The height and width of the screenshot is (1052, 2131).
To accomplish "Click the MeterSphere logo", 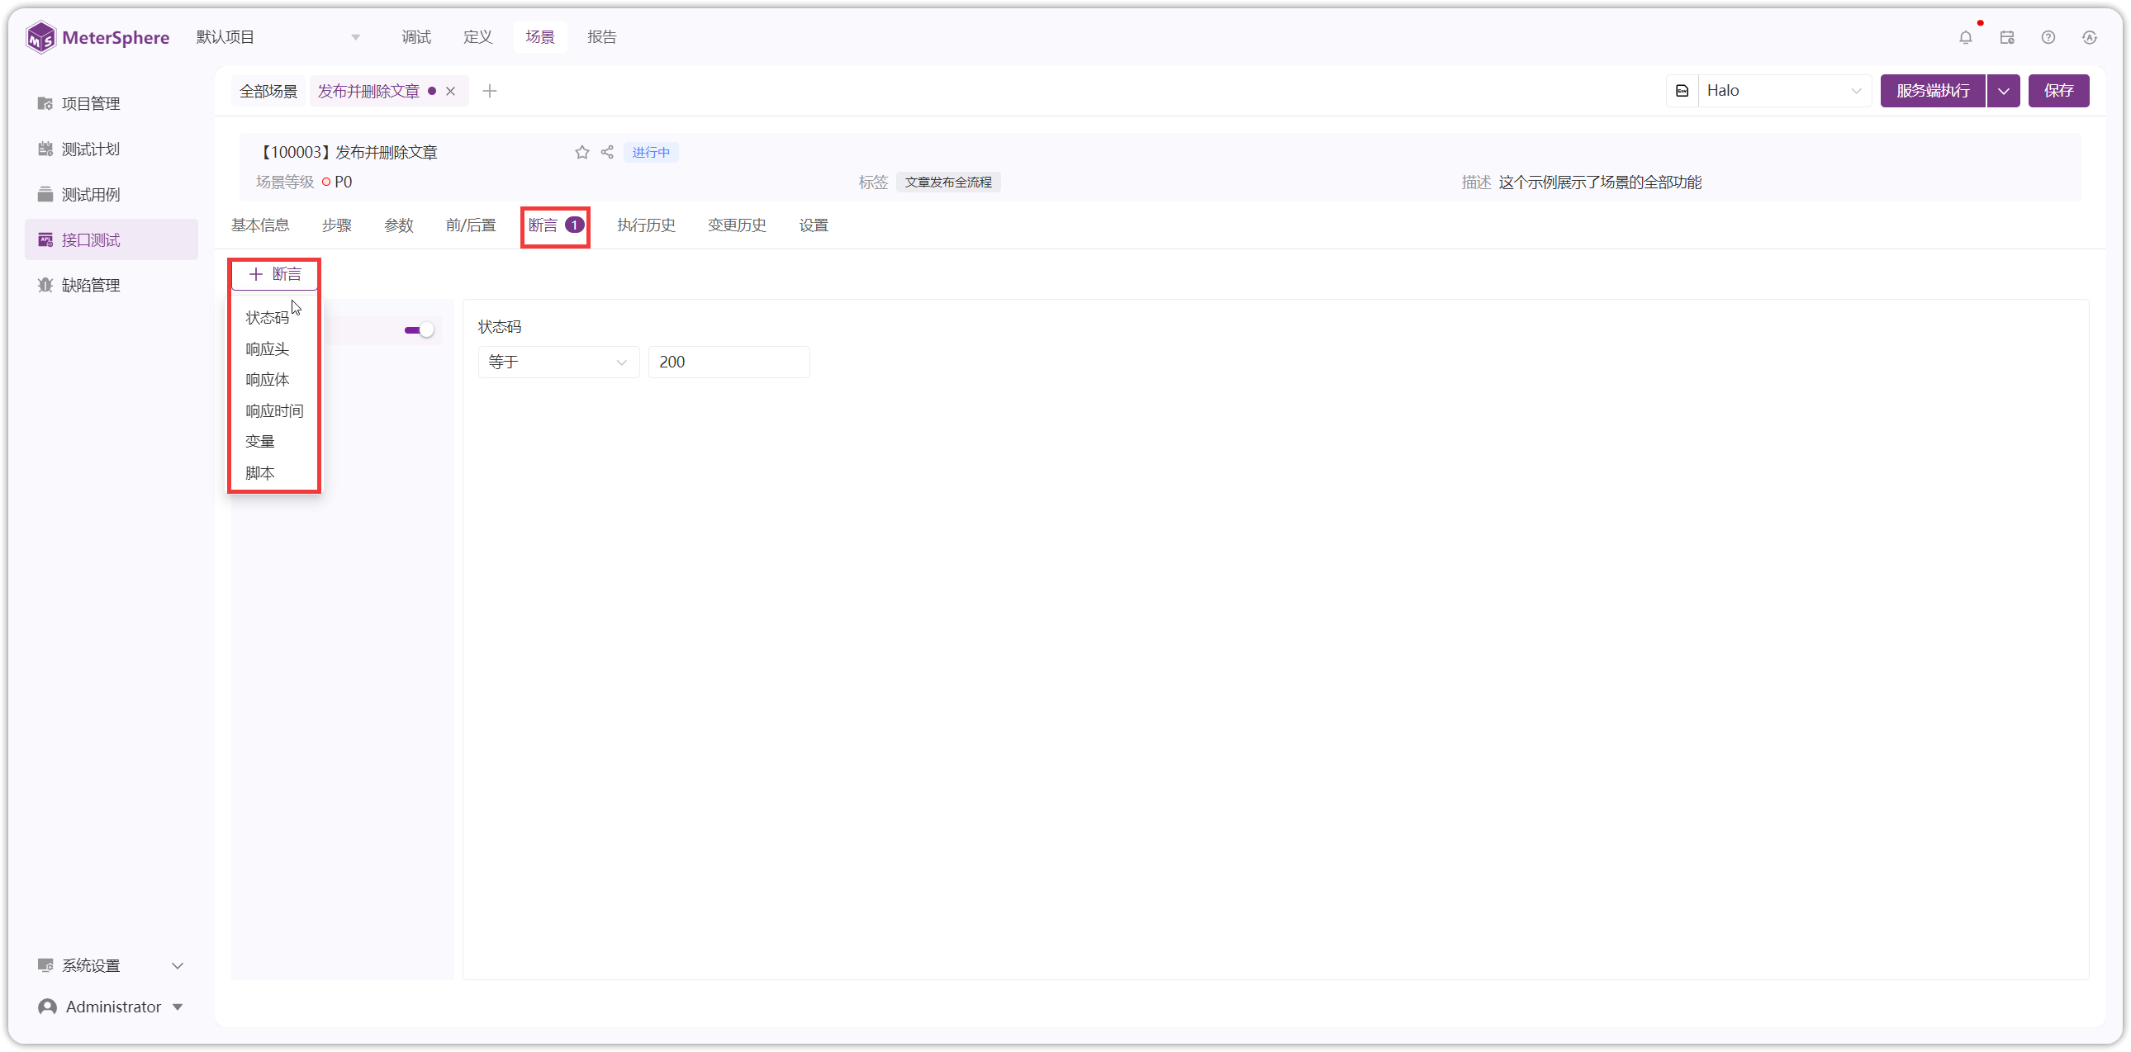I will pos(97,37).
